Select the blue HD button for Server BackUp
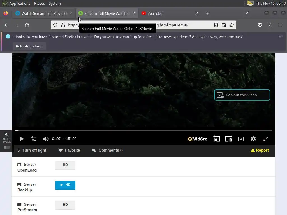 pyautogui.click(x=65, y=185)
